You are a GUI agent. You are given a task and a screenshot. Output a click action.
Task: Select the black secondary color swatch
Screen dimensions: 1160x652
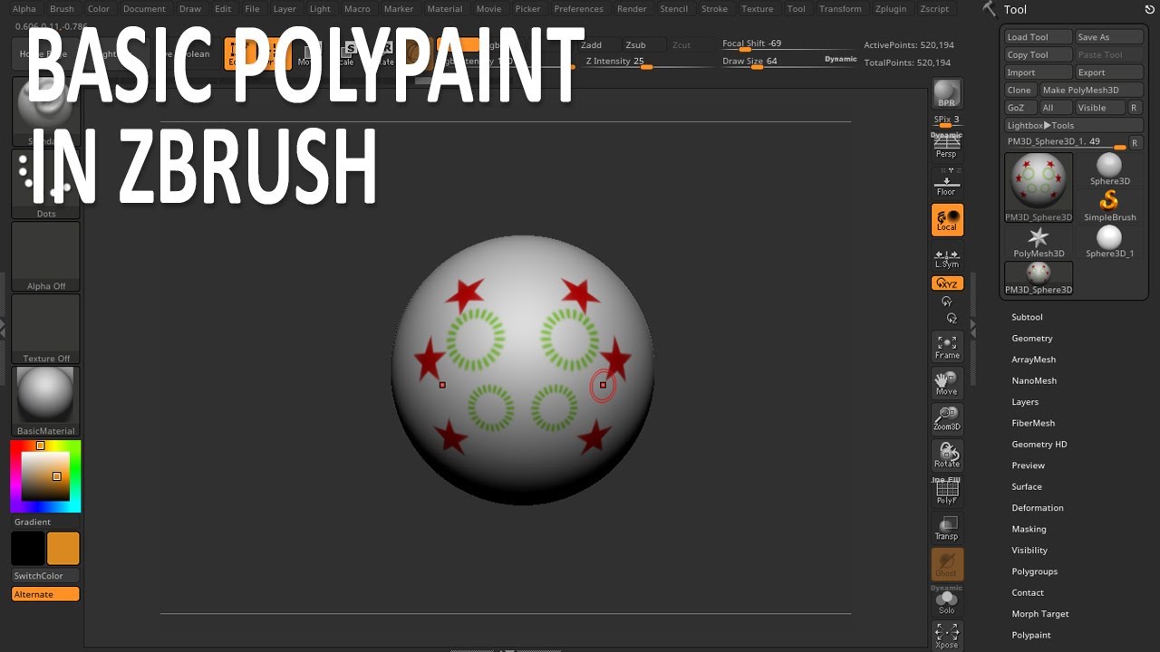click(x=28, y=549)
